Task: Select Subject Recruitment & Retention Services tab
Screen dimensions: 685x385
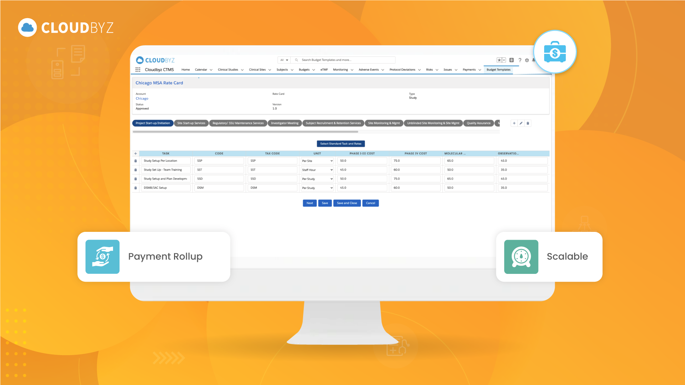Action: pos(333,123)
